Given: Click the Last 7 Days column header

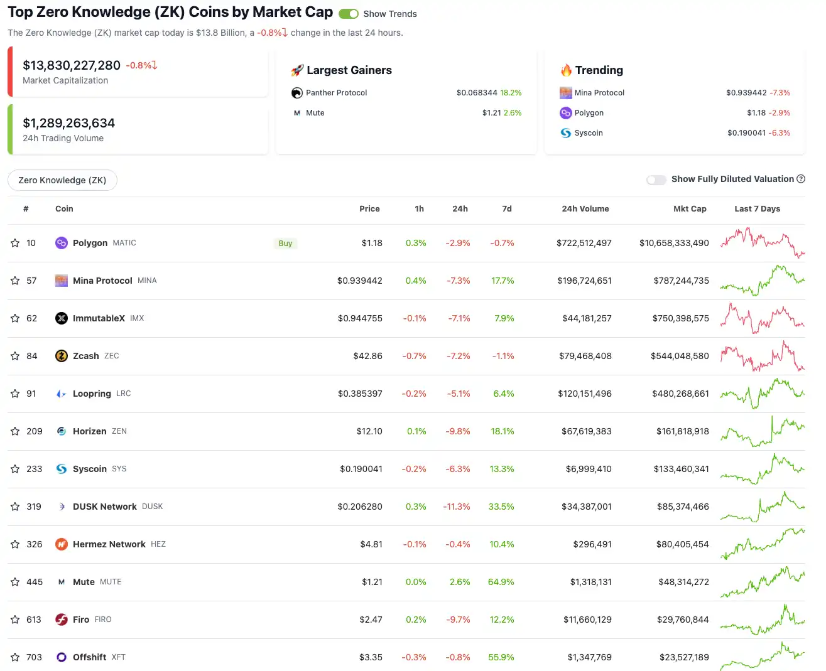Looking at the screenshot, I should (x=758, y=209).
